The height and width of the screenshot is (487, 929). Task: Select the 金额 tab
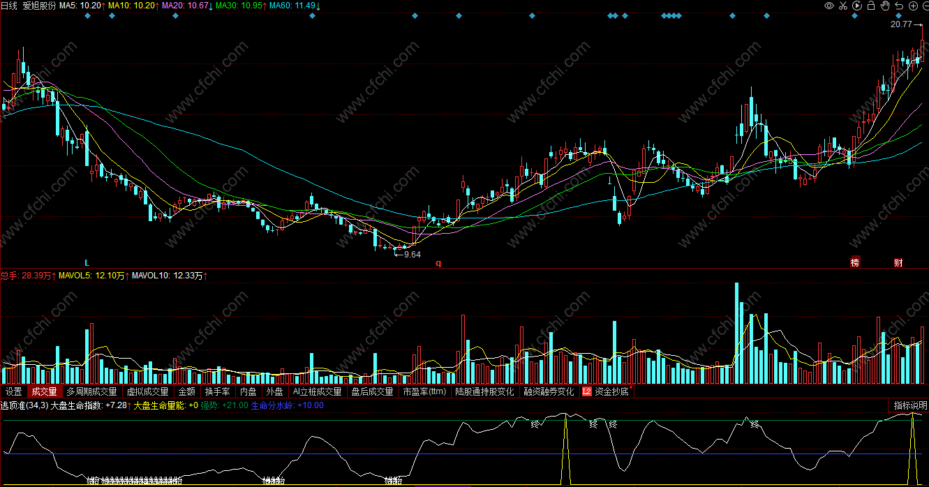point(186,391)
